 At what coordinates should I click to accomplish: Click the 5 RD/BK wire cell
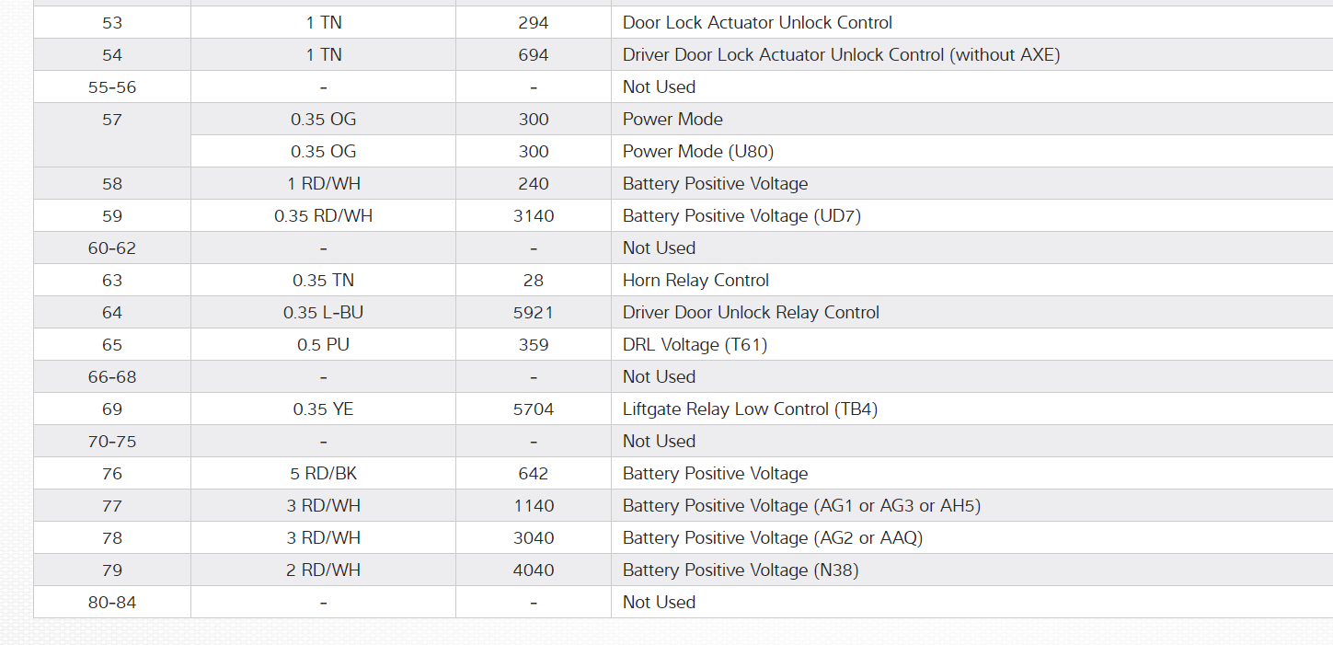click(x=323, y=474)
